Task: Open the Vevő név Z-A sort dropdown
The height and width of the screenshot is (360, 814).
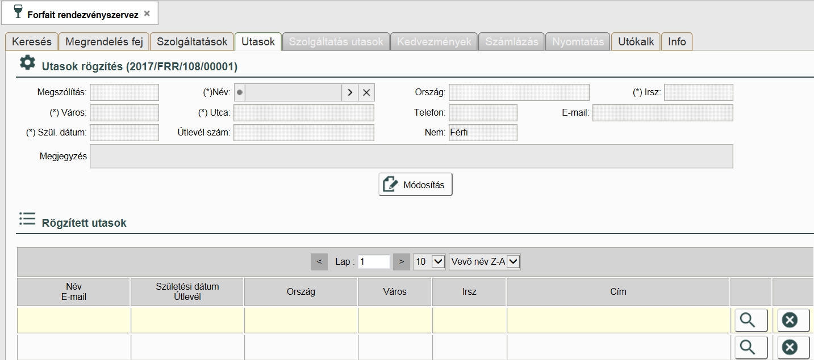Action: coord(485,262)
